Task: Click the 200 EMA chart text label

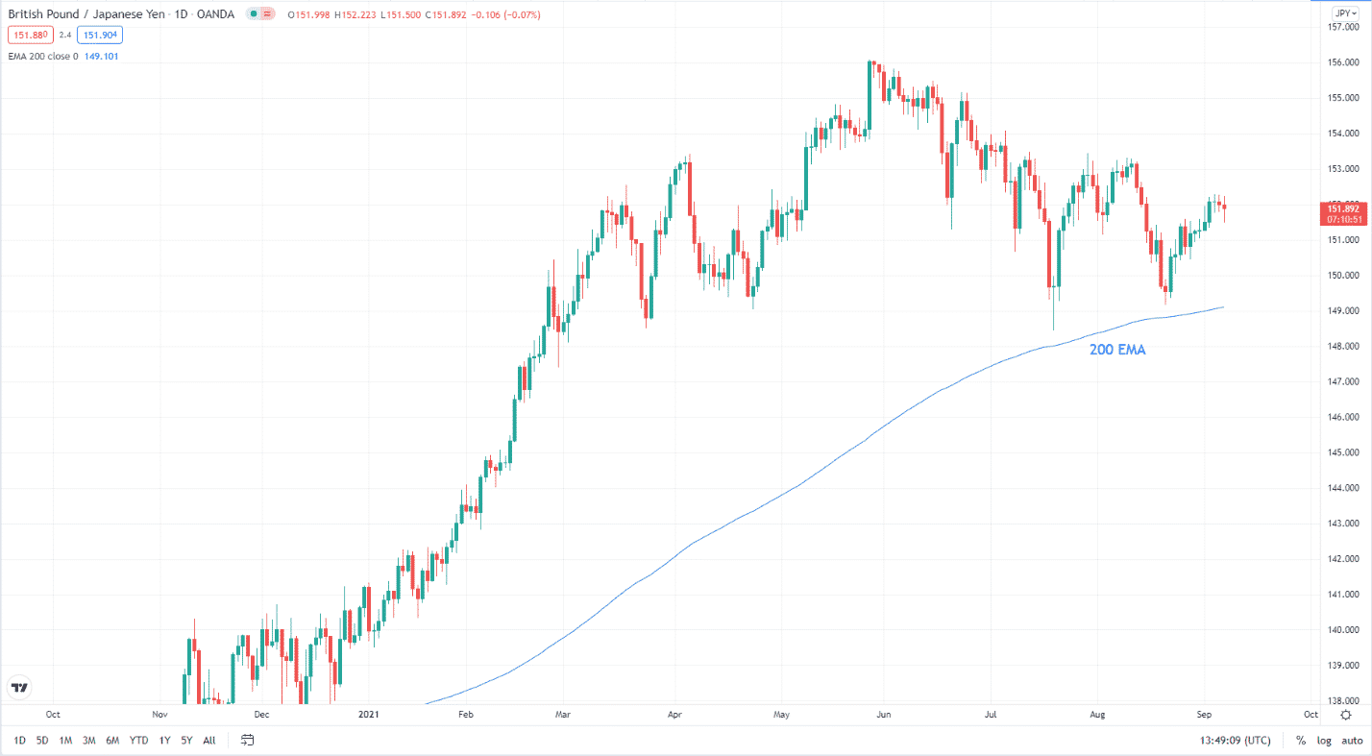Action: click(x=1117, y=351)
